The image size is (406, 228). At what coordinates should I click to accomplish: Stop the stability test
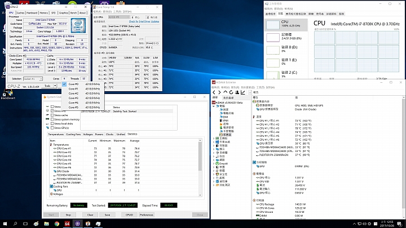pyautogui.click(x=68, y=215)
